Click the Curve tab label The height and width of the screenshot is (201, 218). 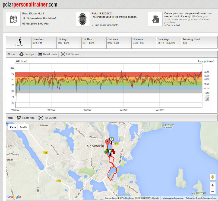[12, 54]
